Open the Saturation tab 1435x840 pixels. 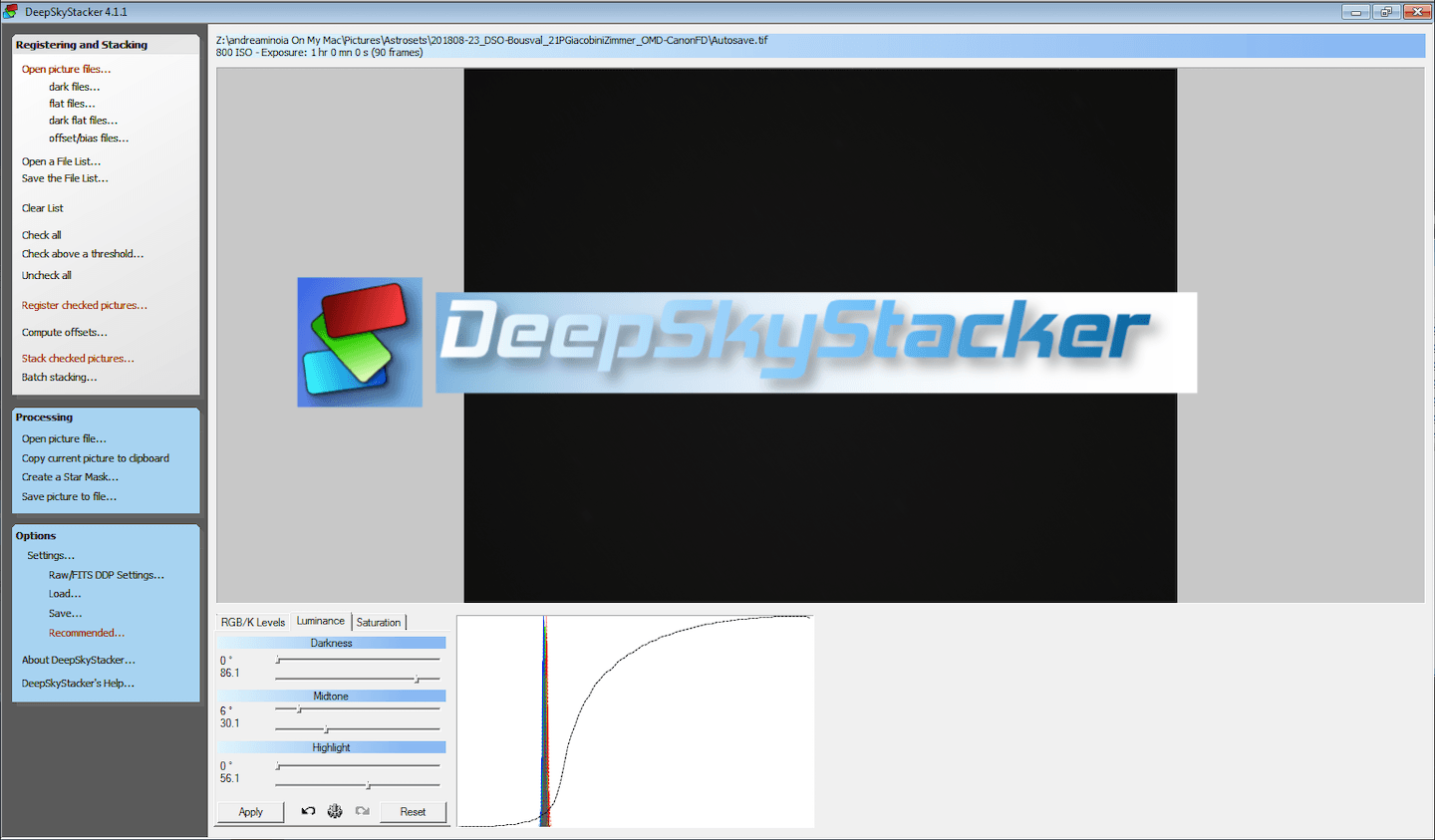coord(379,622)
